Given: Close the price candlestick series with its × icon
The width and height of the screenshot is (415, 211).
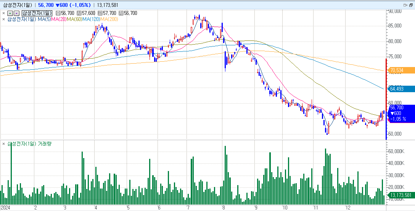Looking at the screenshot, I should 3,13.
